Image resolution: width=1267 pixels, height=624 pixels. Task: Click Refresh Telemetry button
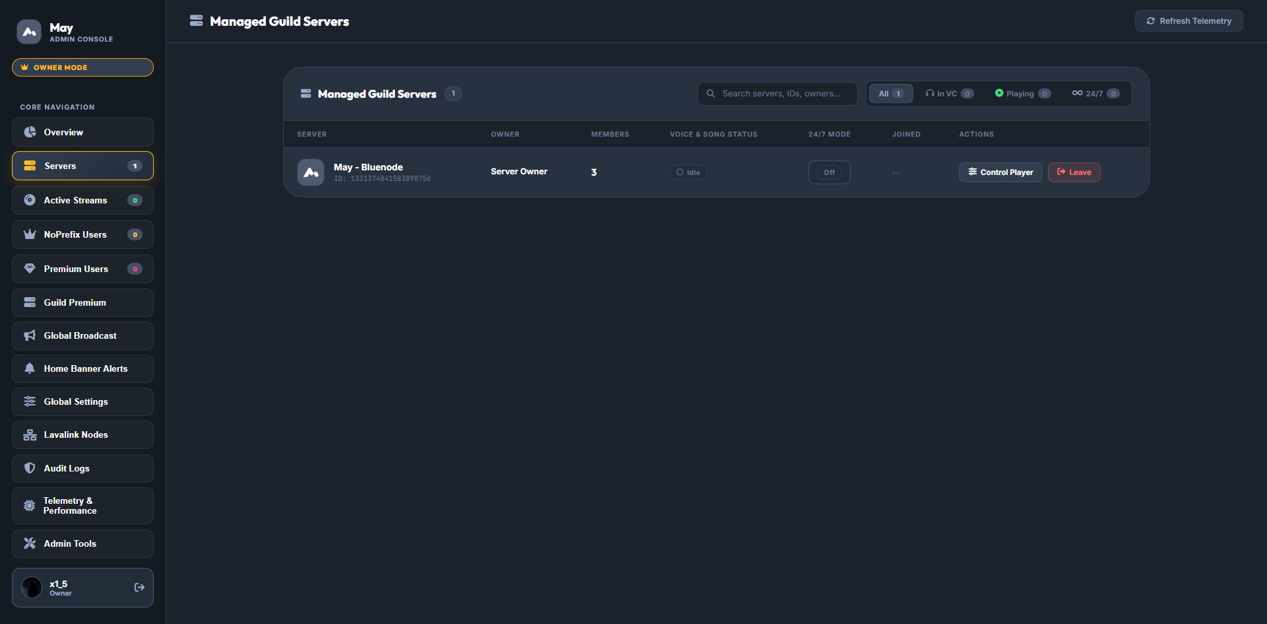pyautogui.click(x=1189, y=21)
